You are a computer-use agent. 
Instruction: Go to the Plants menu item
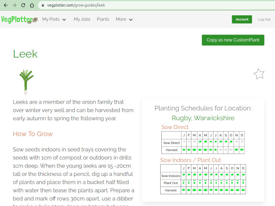pyautogui.click(x=103, y=19)
